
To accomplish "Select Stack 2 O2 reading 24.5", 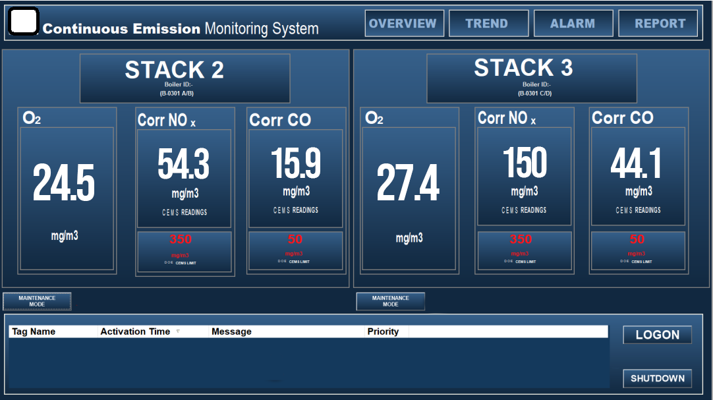I will tap(65, 183).
